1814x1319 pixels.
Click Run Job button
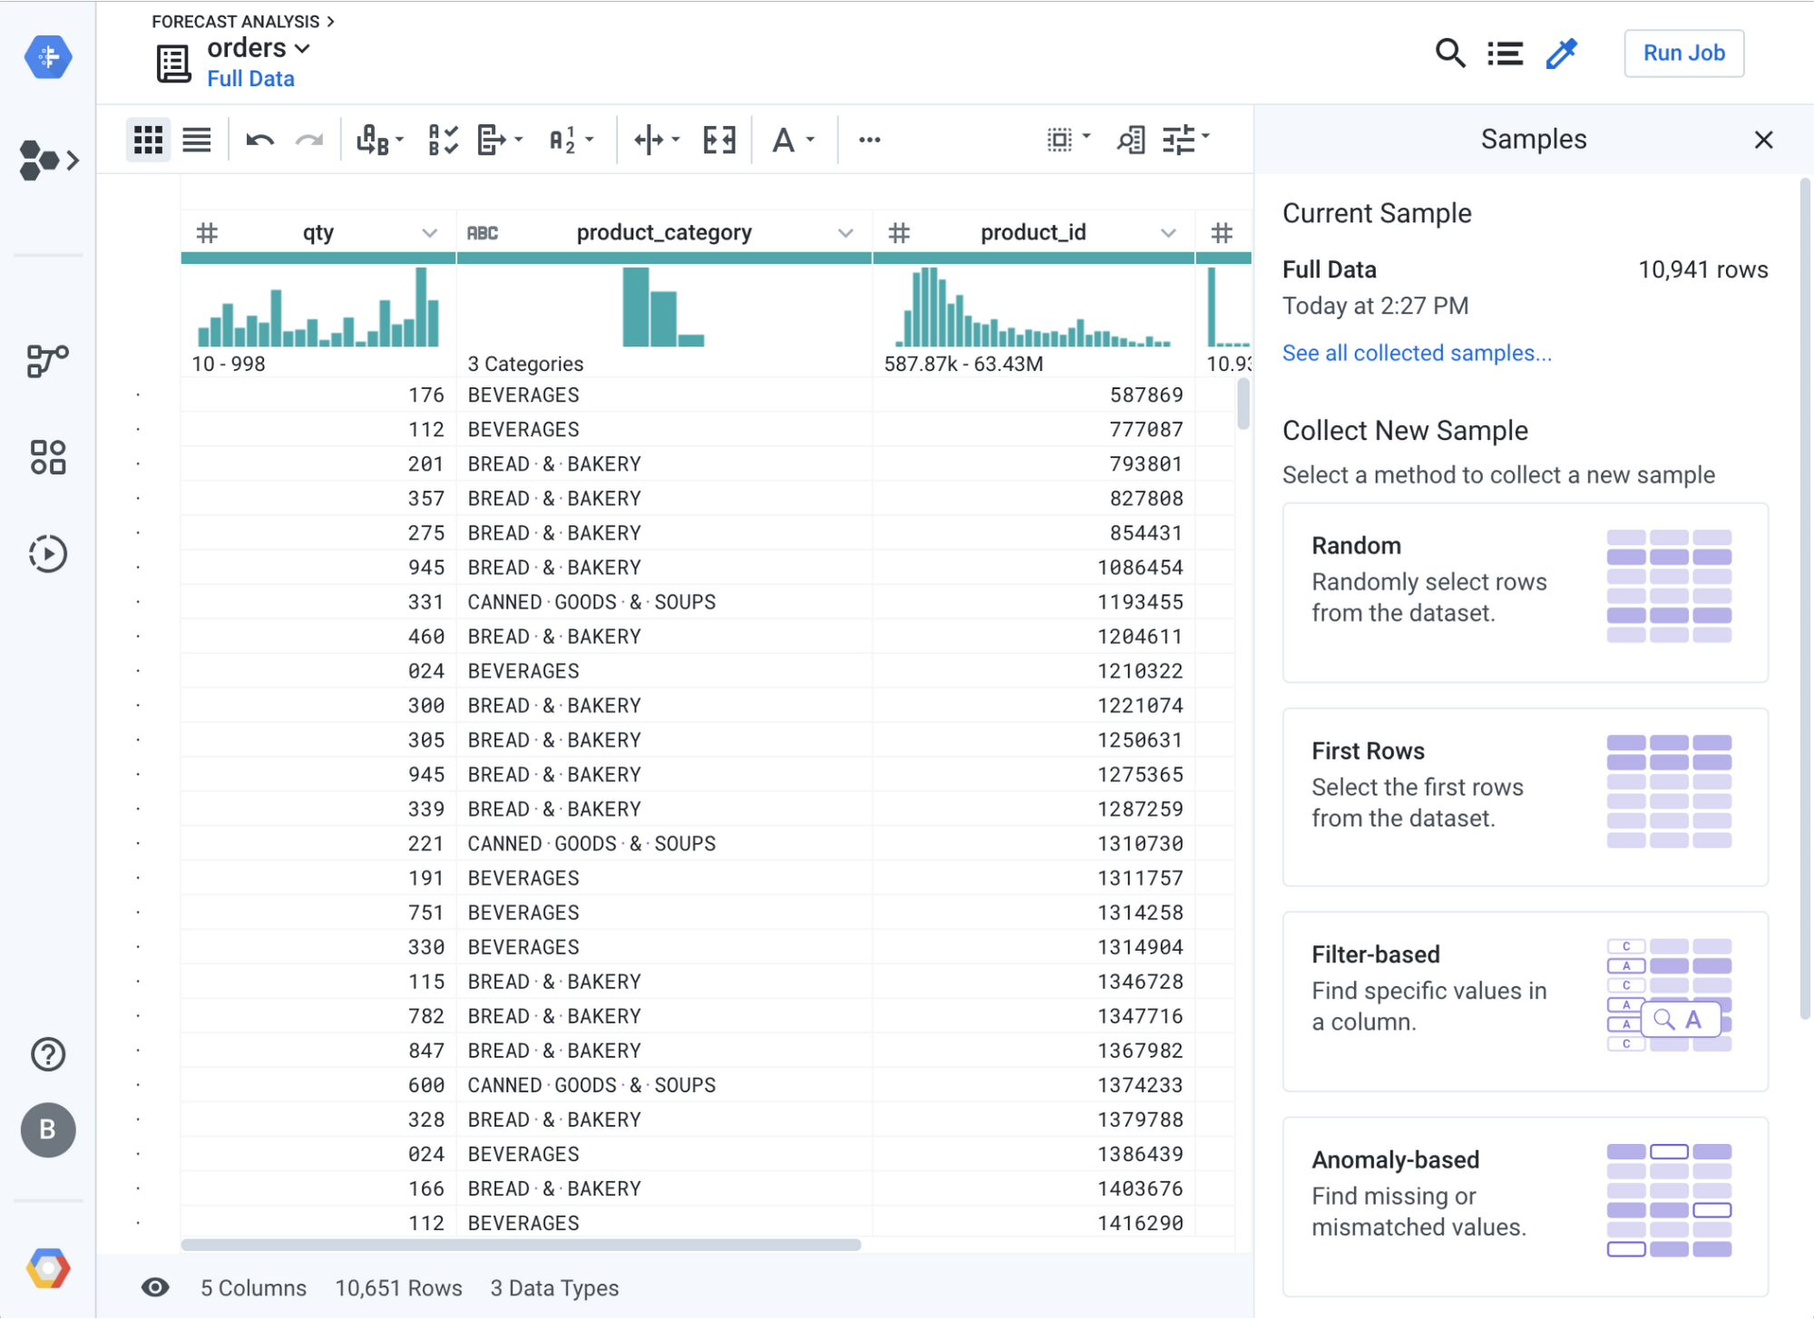[x=1683, y=53]
